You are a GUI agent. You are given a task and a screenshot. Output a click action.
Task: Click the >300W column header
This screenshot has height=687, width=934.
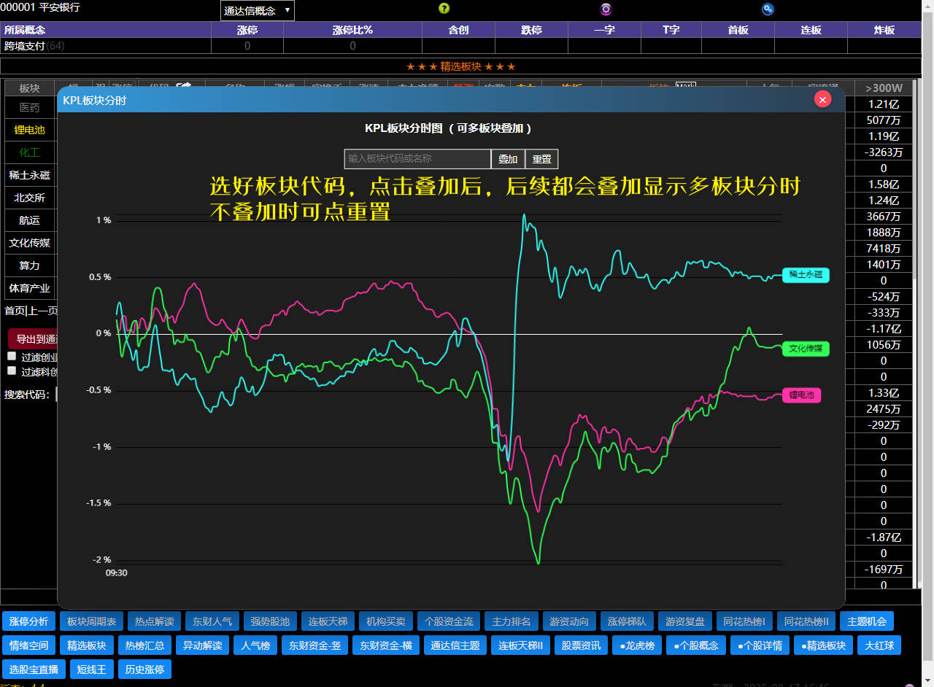[x=884, y=88]
